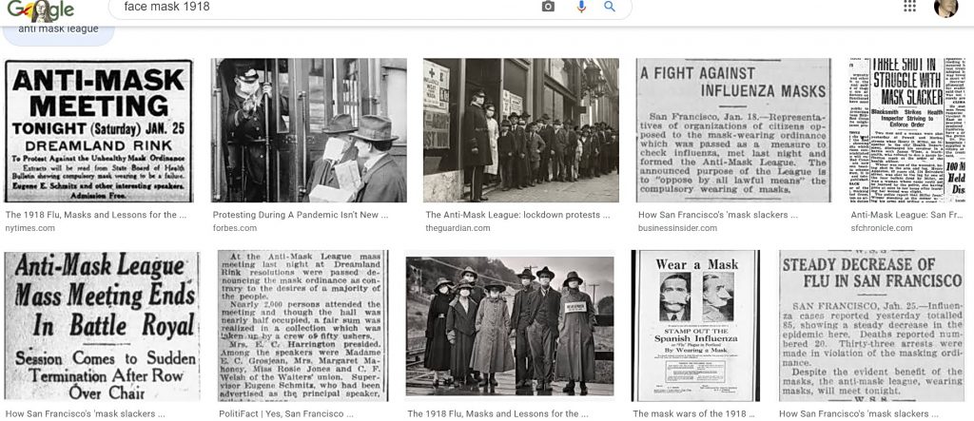
Task: Click 'The mask wars of the 1918' title
Action: (693, 413)
